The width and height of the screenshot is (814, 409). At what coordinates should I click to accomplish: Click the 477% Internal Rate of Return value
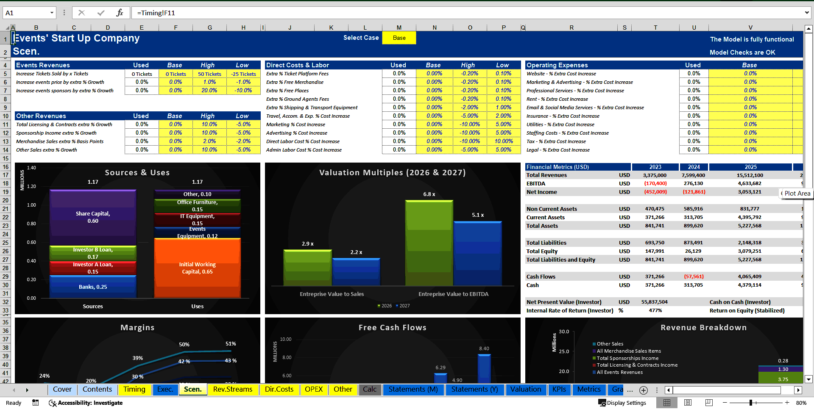coord(655,311)
